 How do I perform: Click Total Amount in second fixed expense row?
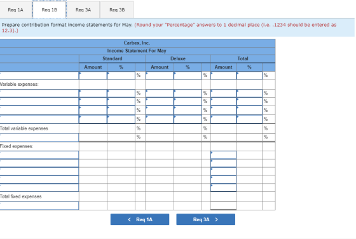click(x=223, y=163)
